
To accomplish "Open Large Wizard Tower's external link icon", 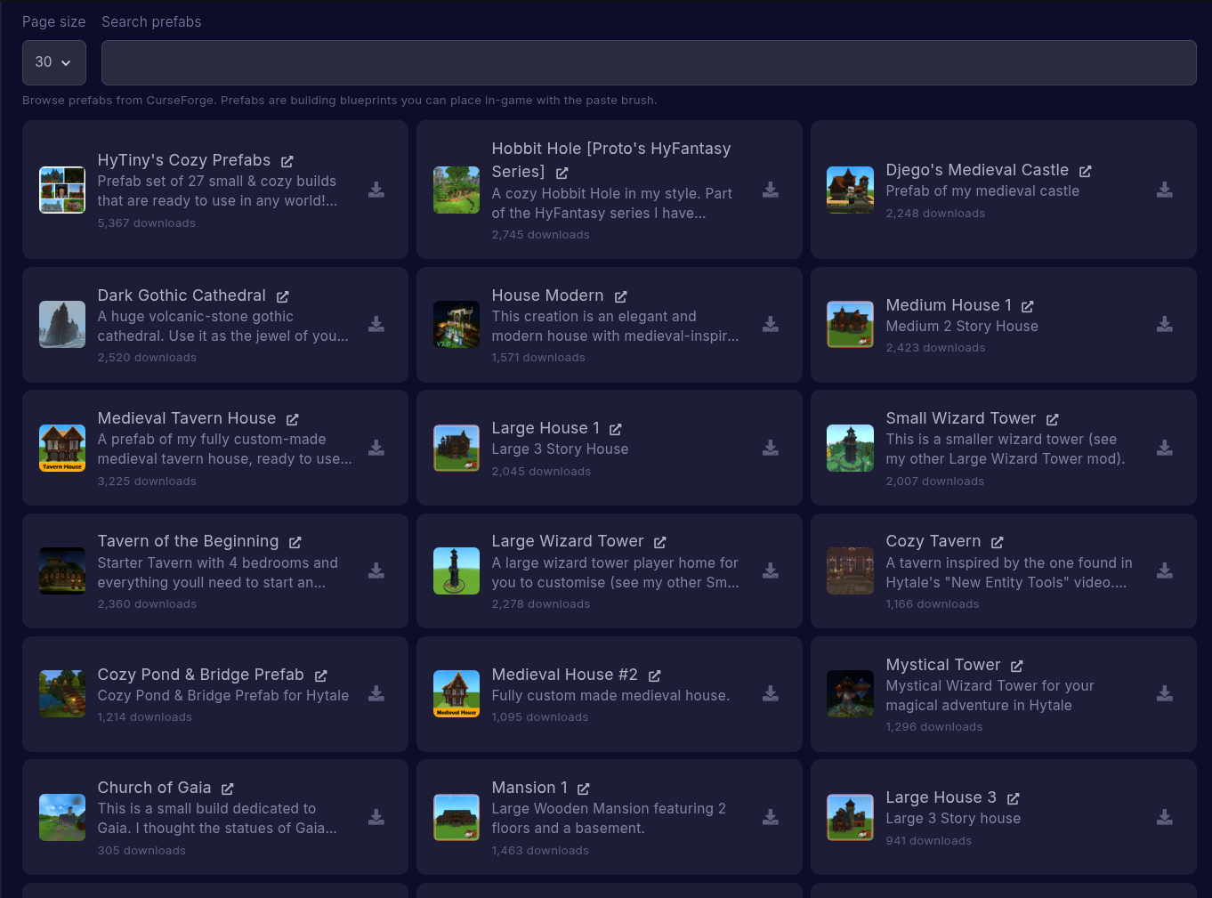I will [659, 541].
